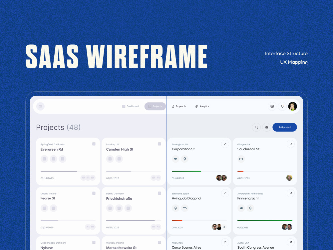Click Evergreen Rd progress bar
Screen dimensions: 333x250
click(68, 171)
